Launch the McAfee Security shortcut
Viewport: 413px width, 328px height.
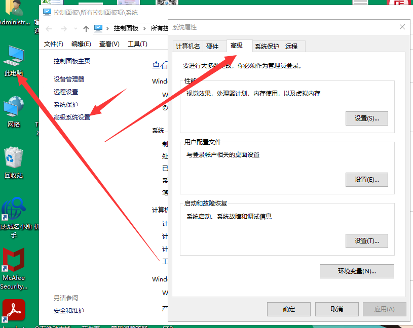tap(14, 268)
